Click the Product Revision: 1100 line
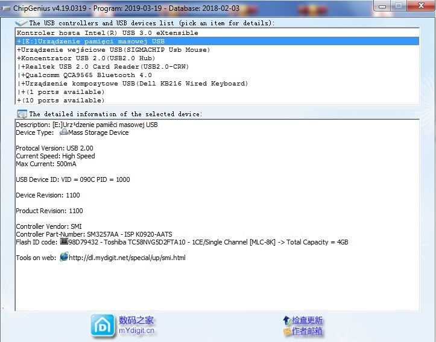The width and height of the screenshot is (436, 342). pyautogui.click(x=49, y=211)
